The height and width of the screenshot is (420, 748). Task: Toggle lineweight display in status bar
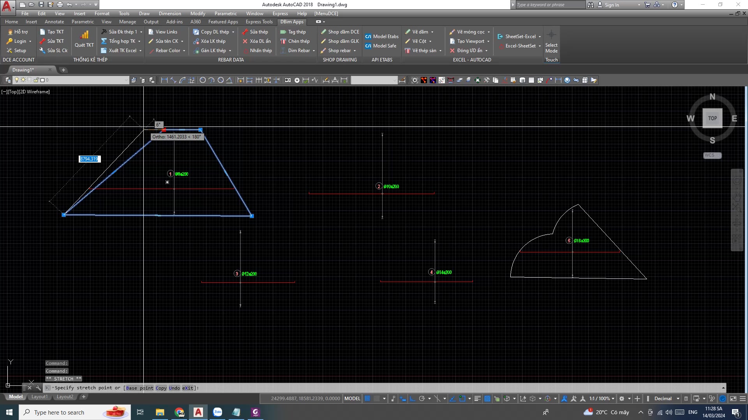[477, 399]
